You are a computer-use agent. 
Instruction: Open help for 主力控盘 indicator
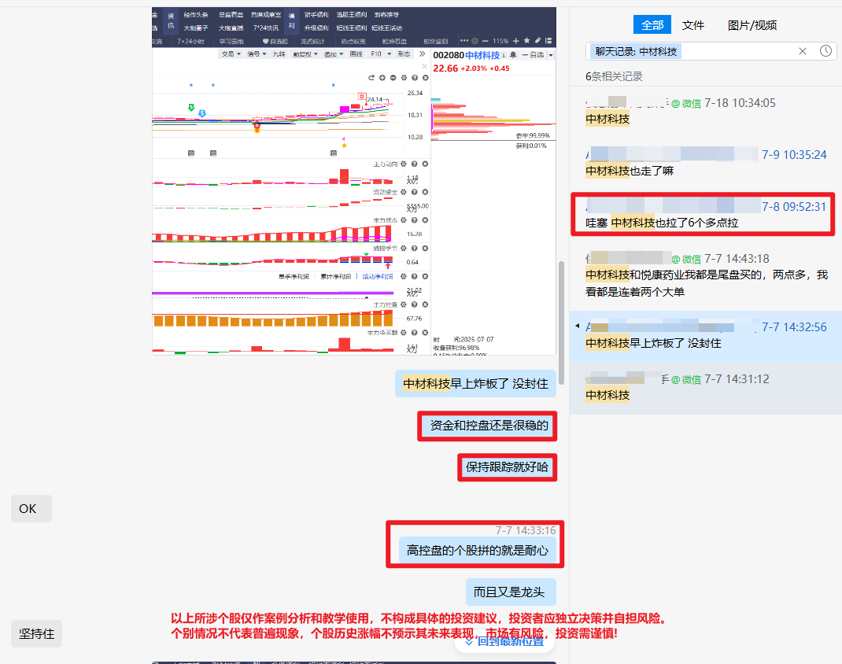point(415,304)
